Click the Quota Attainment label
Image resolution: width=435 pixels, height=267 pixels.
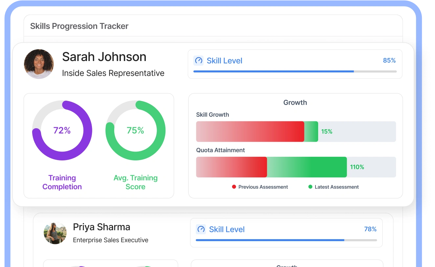(221, 150)
